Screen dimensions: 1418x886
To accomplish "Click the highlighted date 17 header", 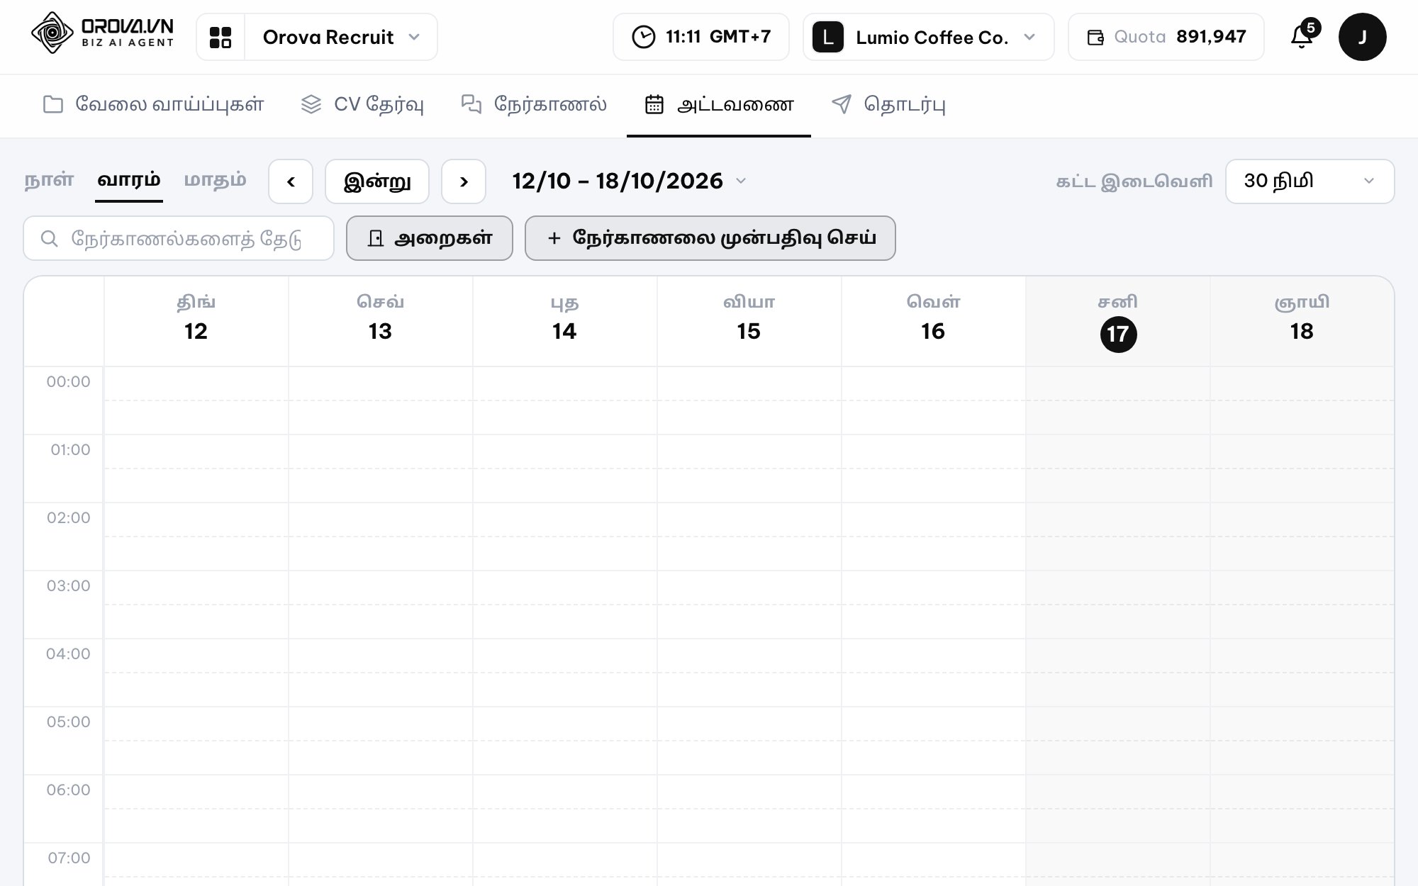I will click(1118, 335).
